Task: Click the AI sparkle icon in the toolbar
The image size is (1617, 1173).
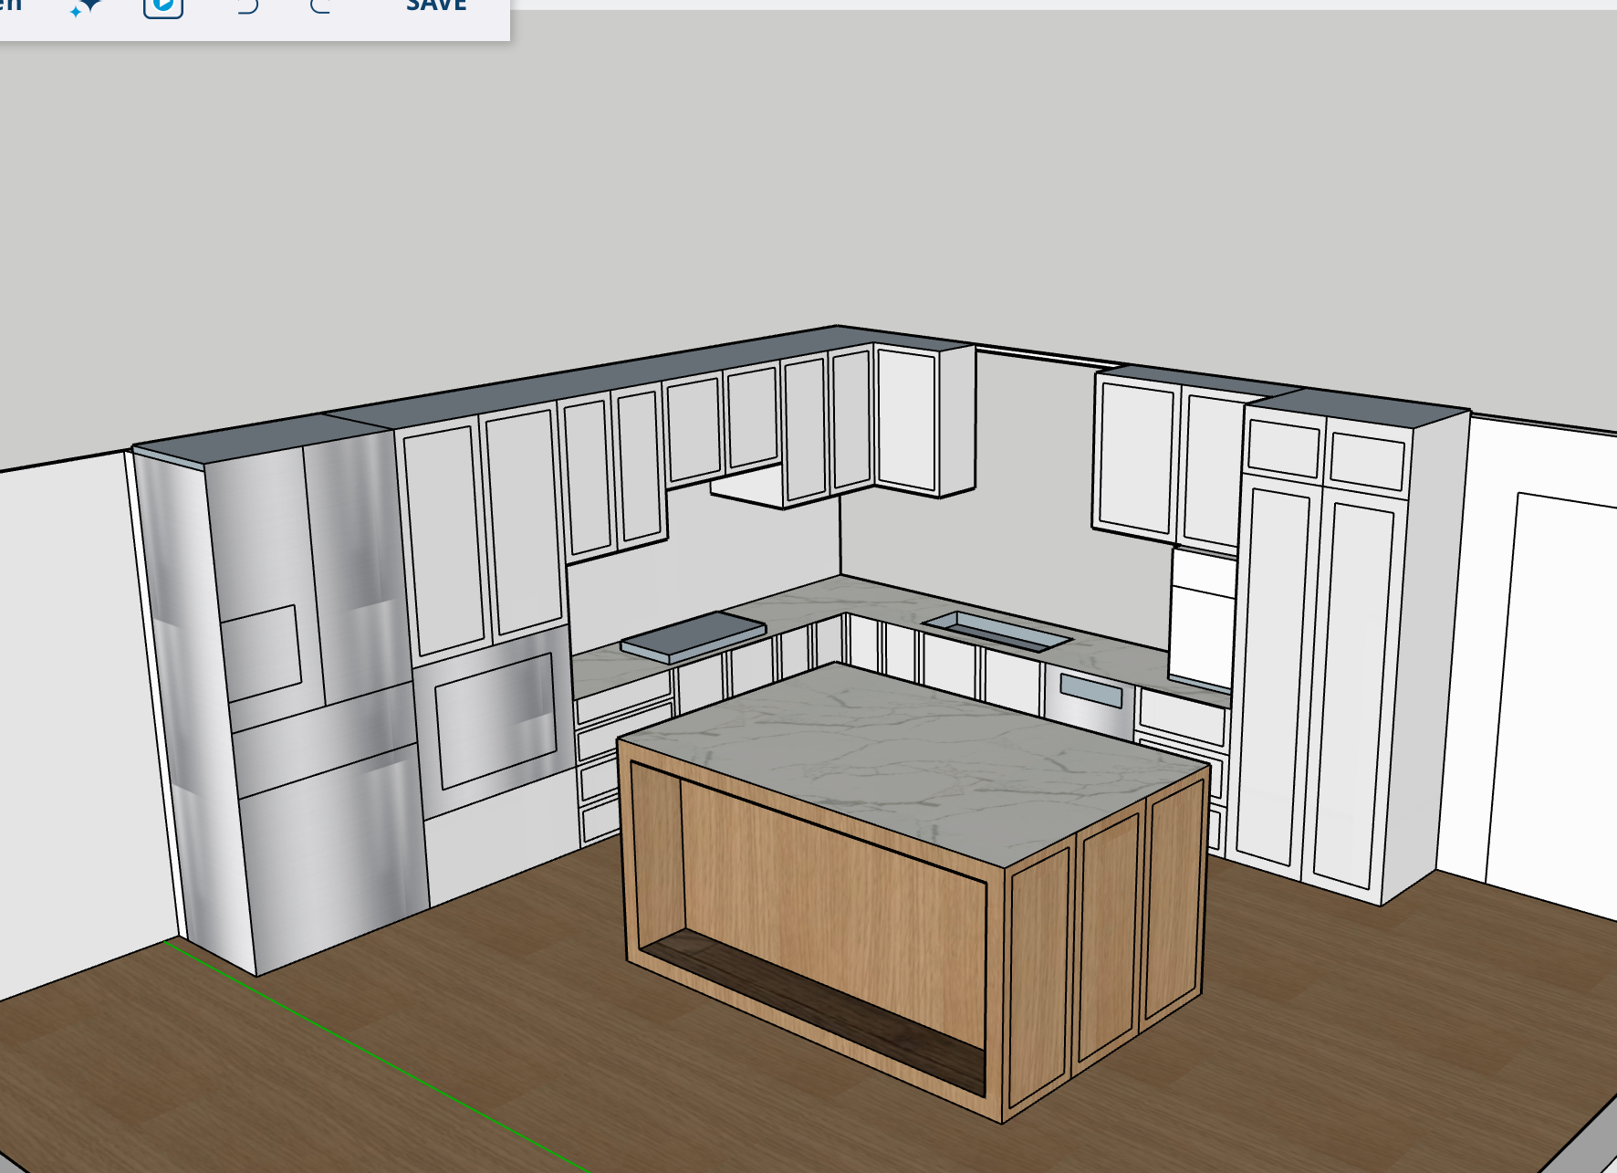Action: 86,7
